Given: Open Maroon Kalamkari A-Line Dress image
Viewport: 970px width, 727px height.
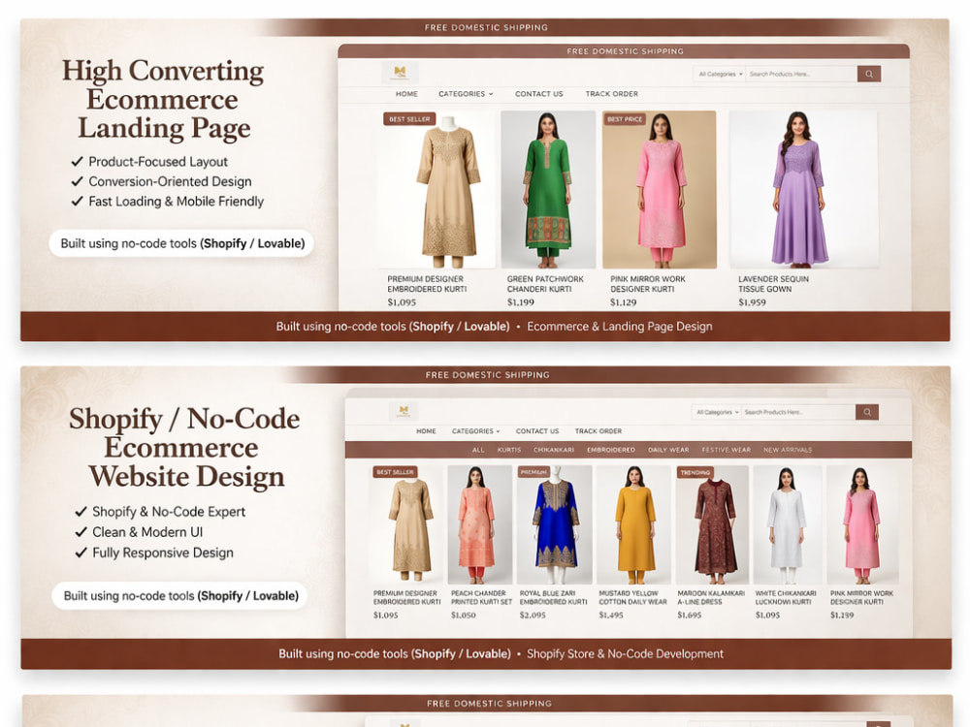Looking at the screenshot, I should [712, 524].
